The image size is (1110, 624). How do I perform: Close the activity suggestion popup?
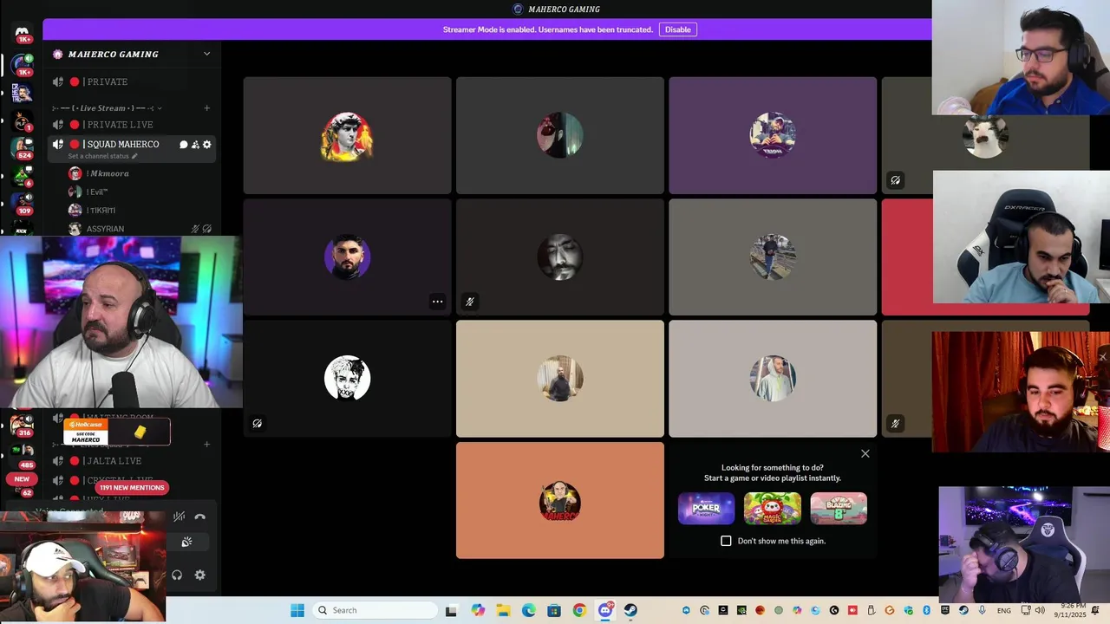coord(865,453)
